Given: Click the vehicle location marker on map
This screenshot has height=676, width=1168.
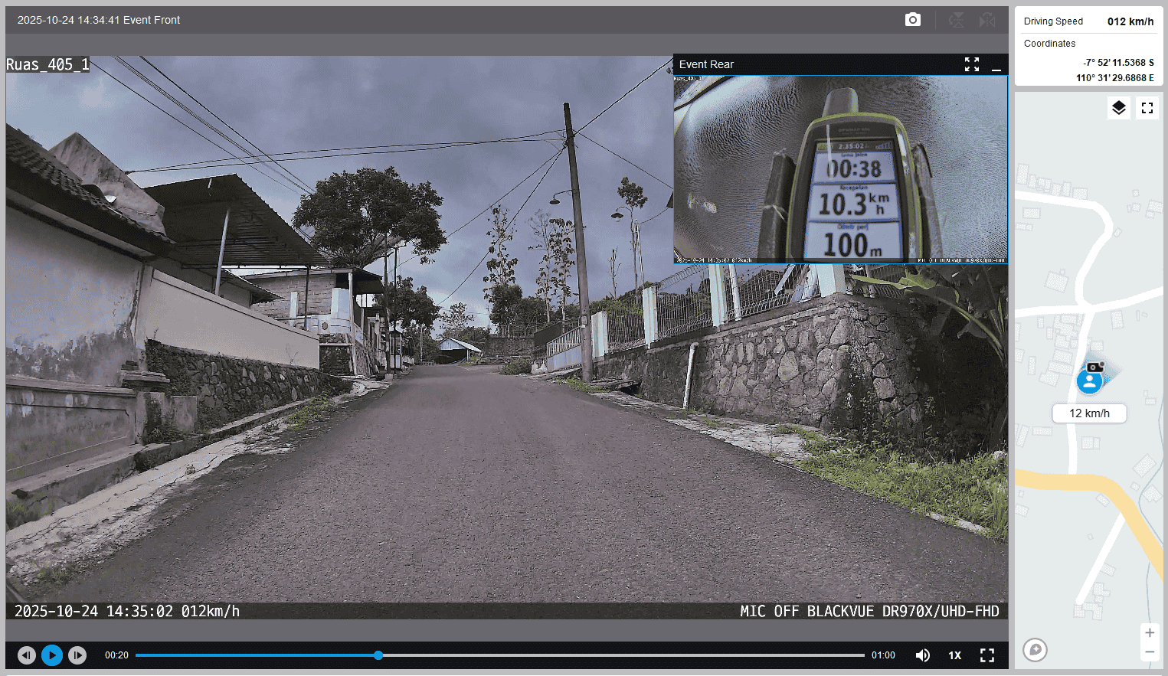Looking at the screenshot, I should (x=1089, y=380).
